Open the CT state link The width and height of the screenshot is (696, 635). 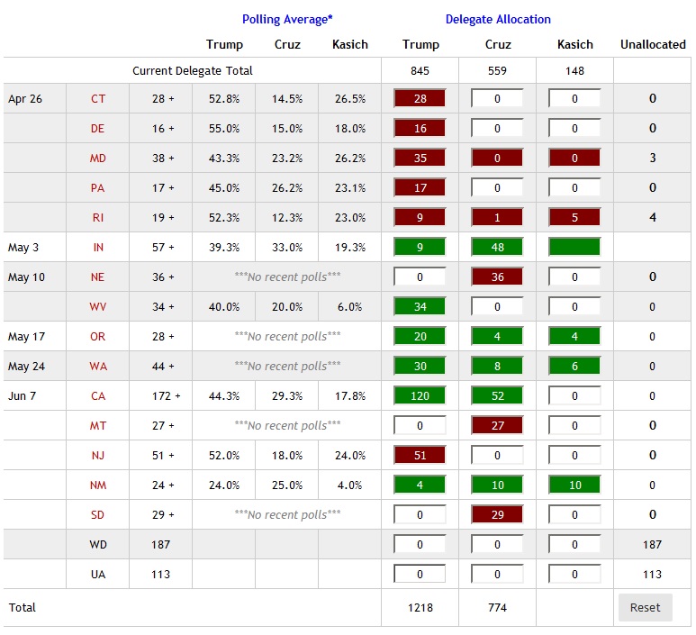tap(97, 99)
